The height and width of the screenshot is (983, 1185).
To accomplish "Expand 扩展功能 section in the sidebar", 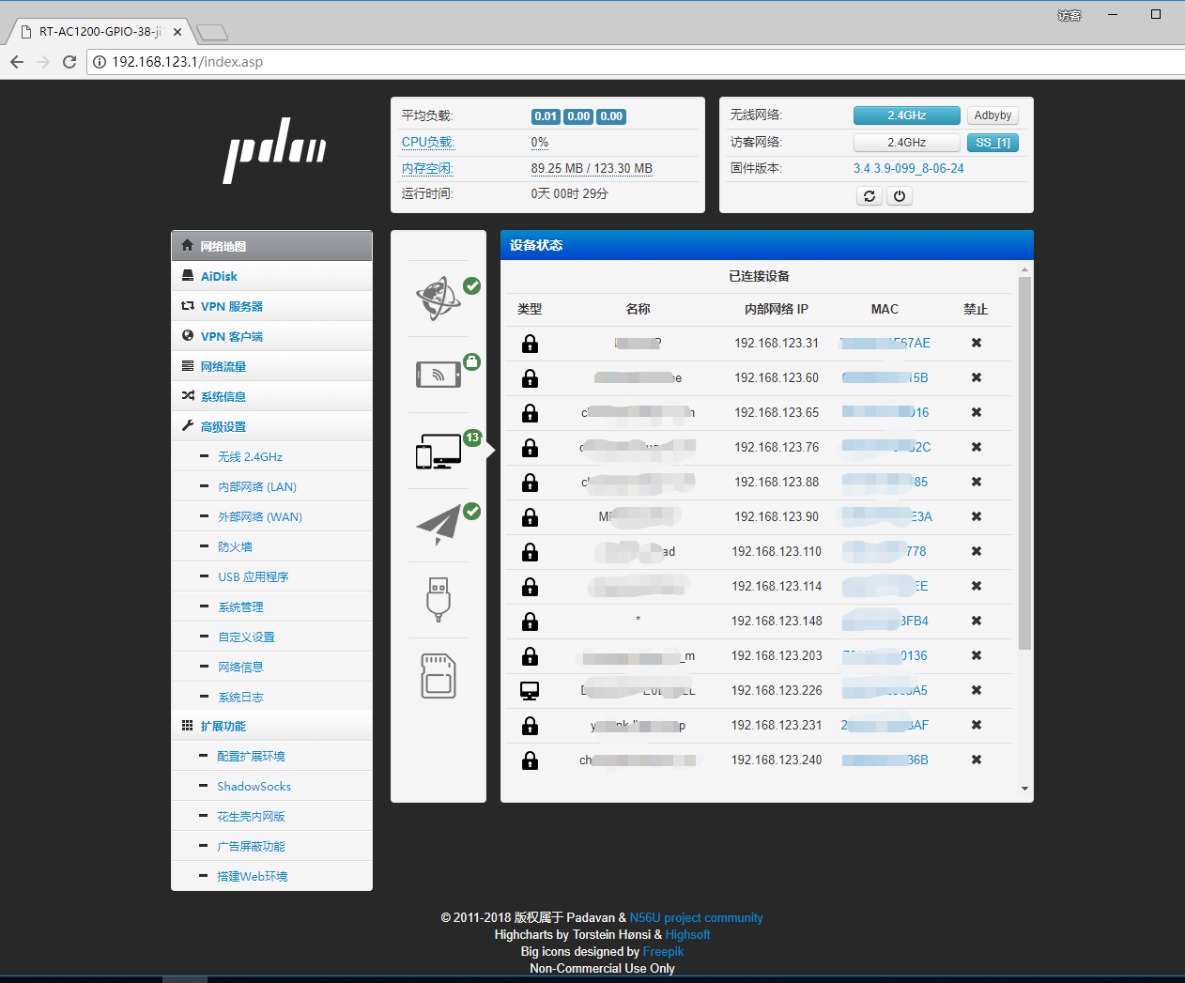I will click(272, 726).
